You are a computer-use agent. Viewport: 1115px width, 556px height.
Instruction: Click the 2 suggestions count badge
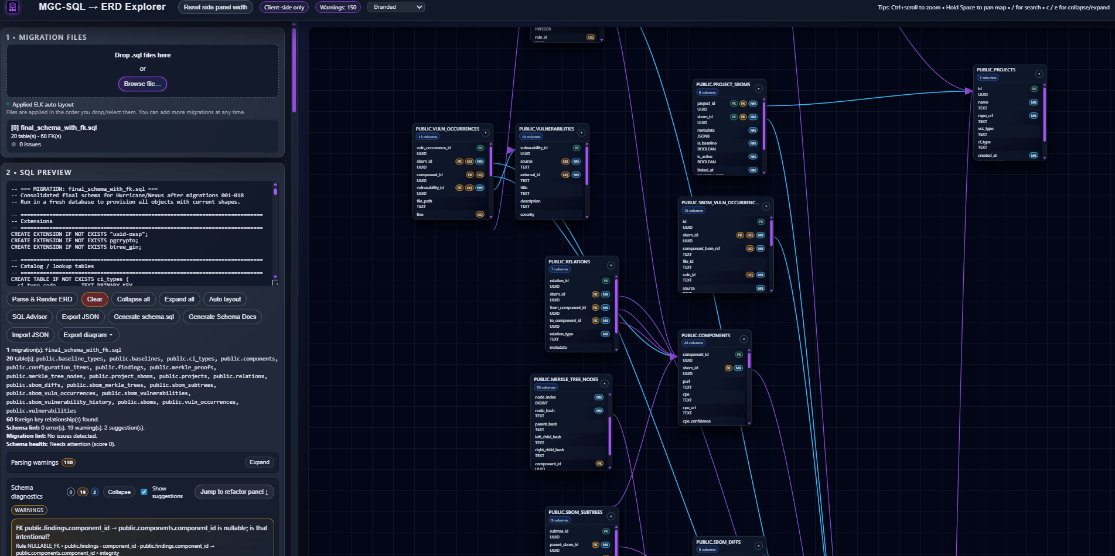click(x=94, y=492)
